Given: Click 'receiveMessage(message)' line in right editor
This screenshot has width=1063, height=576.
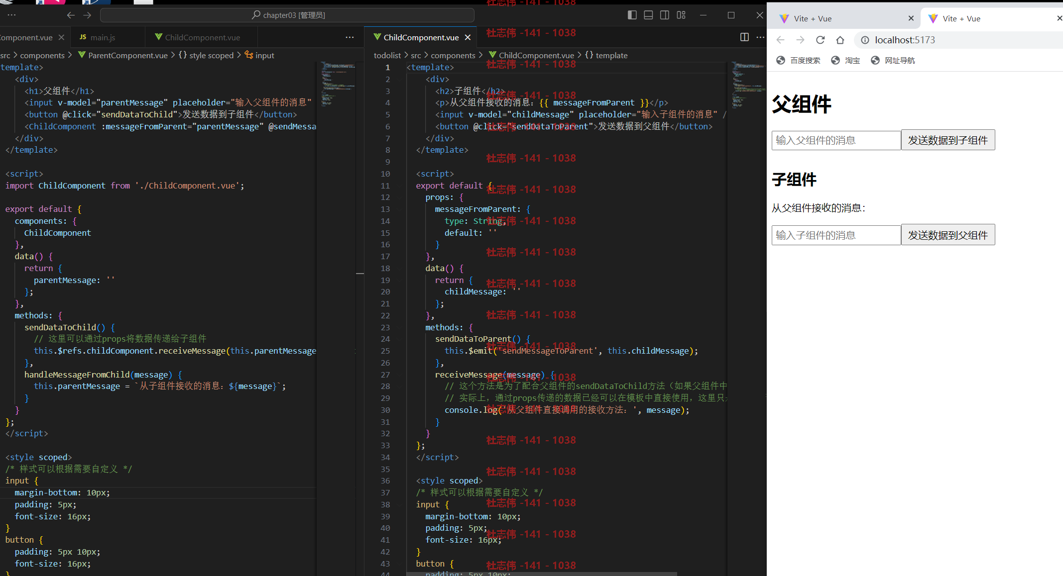Looking at the screenshot, I should 495,375.
